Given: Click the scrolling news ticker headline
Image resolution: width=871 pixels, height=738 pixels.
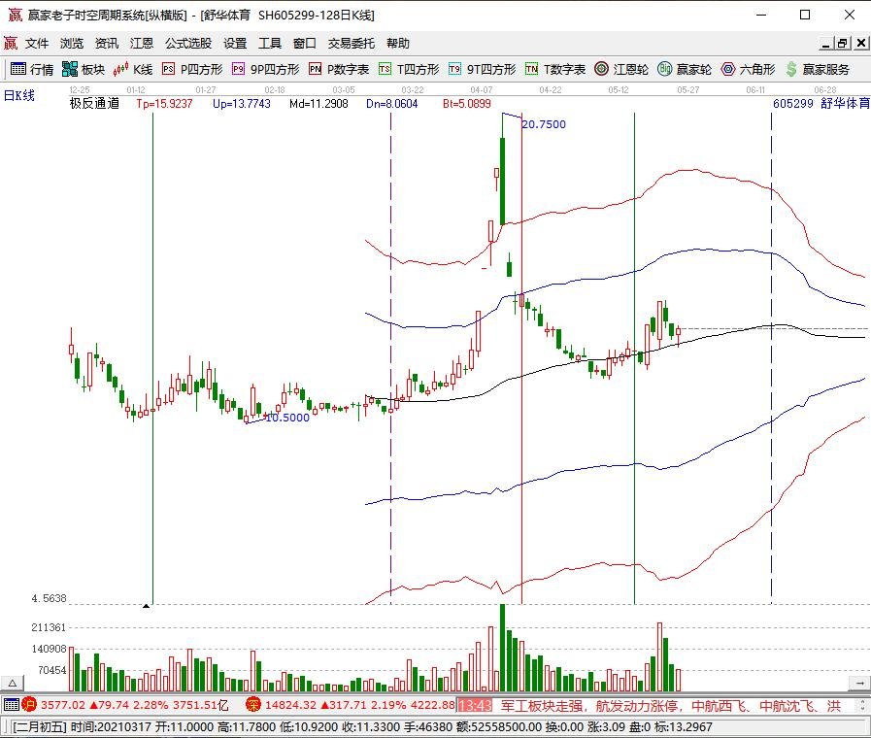Looking at the screenshot, I should pos(670,706).
